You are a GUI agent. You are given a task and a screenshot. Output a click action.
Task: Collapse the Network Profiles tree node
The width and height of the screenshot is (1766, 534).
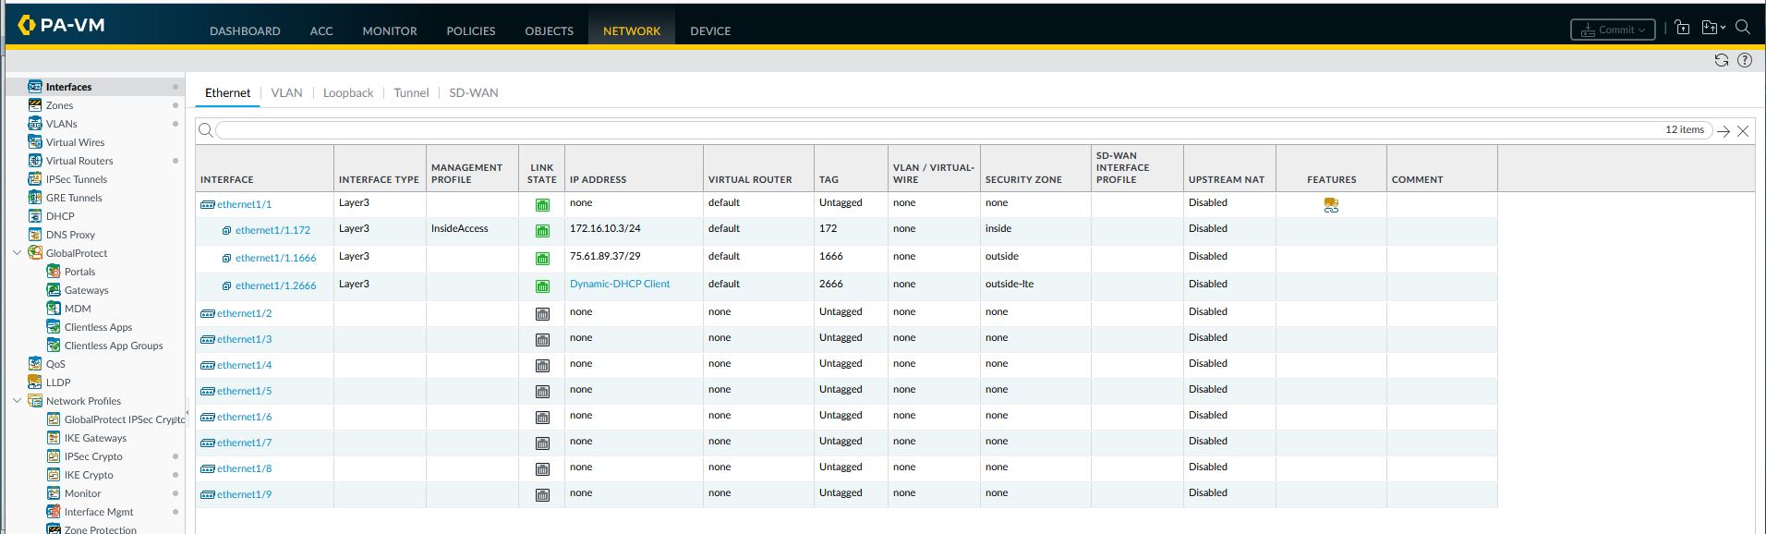(17, 401)
